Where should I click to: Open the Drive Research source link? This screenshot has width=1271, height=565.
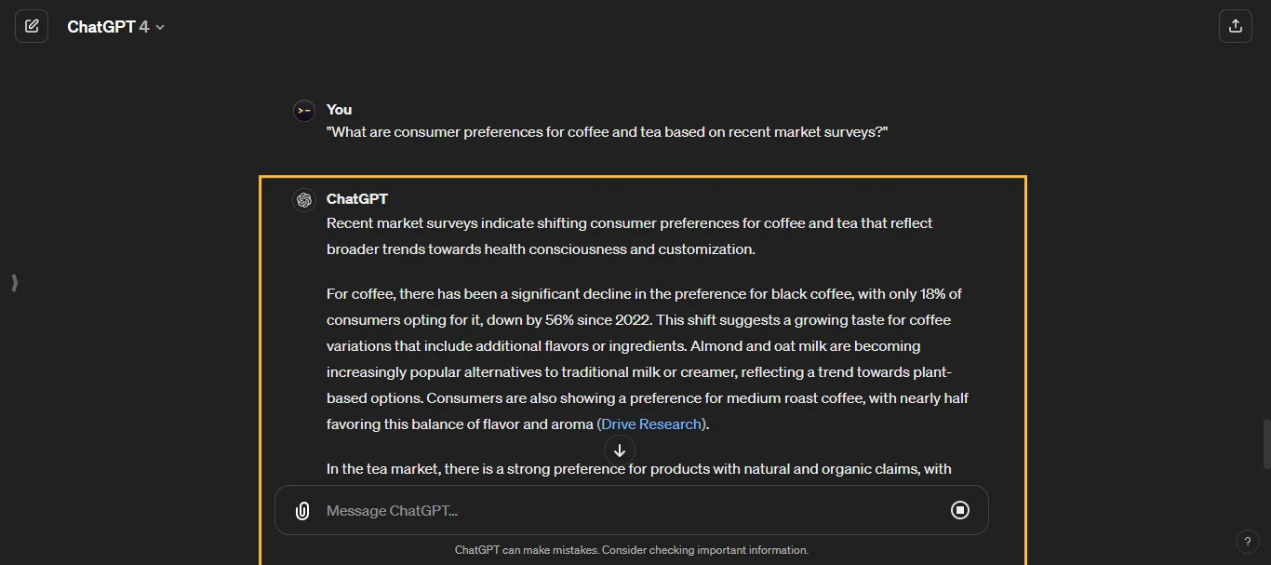(x=651, y=424)
